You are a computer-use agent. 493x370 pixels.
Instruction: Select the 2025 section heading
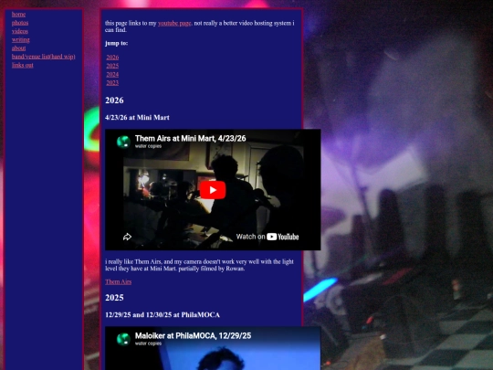coord(114,298)
